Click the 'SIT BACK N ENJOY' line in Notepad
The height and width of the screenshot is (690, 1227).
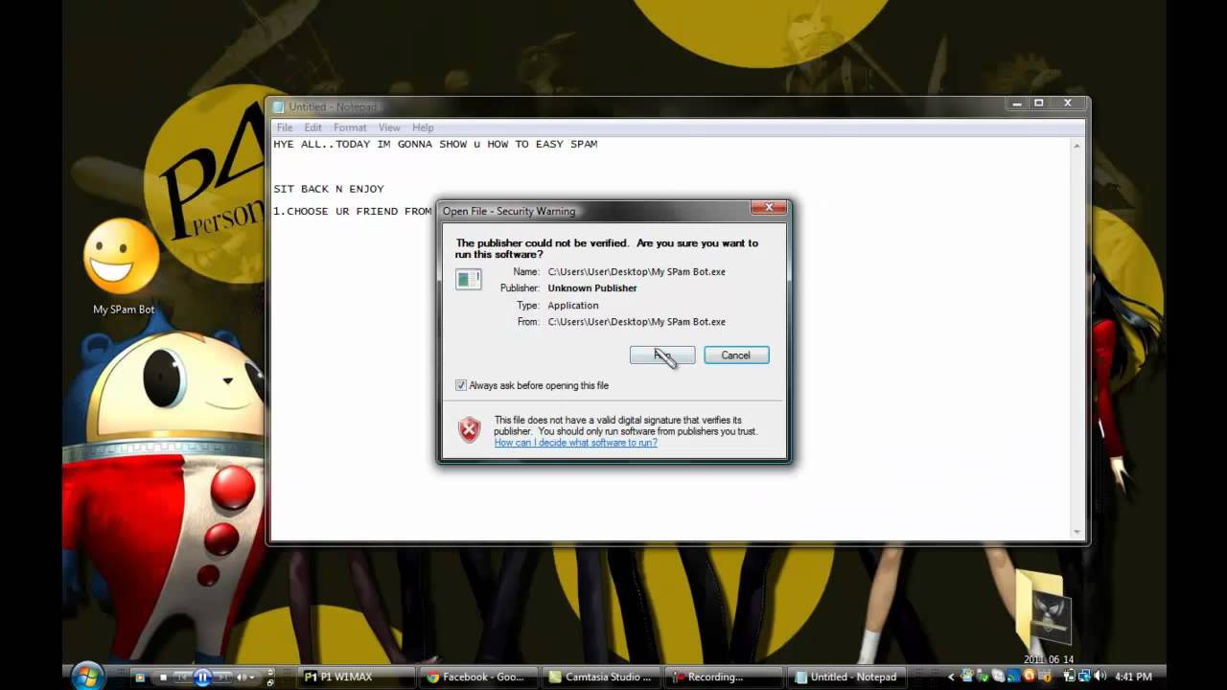point(329,189)
